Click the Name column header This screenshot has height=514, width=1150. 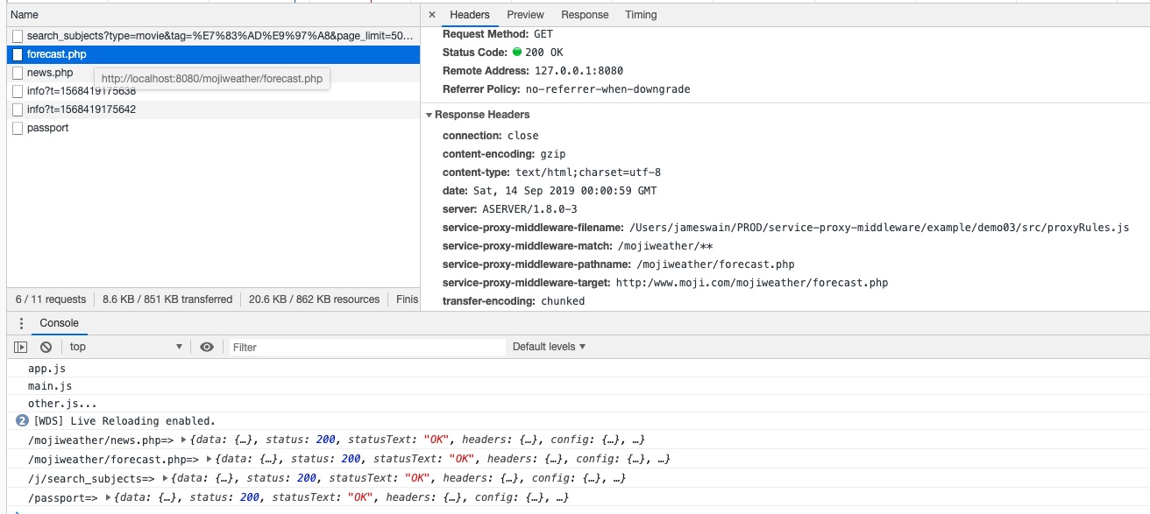[x=213, y=15]
